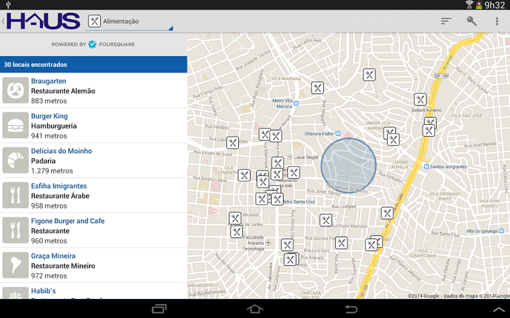Tap the Alto do Ipiranga metro label
Screen dimensions: 510x318
[484, 231]
